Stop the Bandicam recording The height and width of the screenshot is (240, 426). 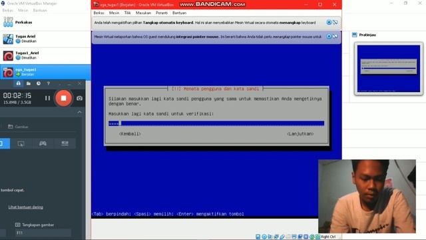click(x=63, y=98)
